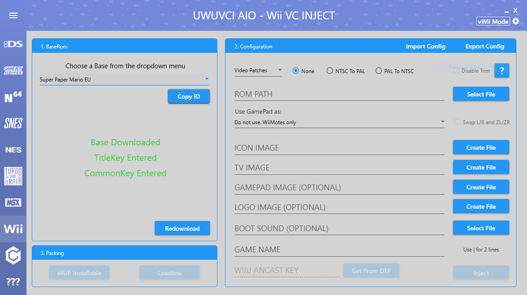Focus the BOOT SOUND (OPTIONAL) field
The image size is (527, 295).
[339, 229]
